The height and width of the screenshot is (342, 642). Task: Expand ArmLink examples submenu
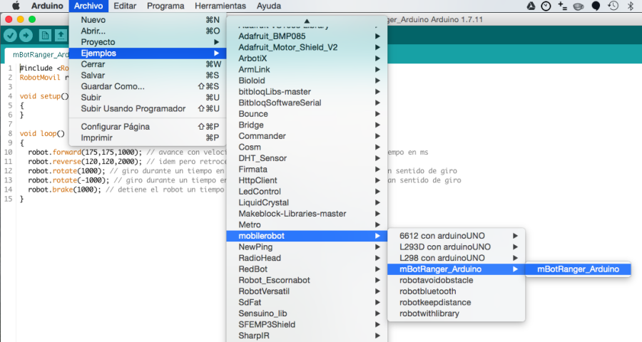(307, 69)
